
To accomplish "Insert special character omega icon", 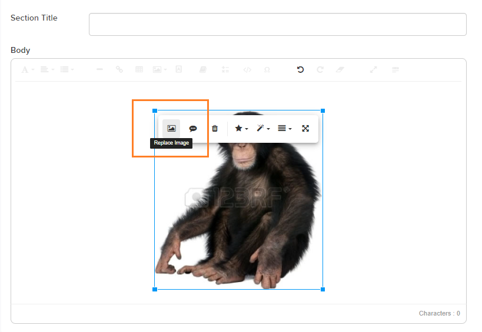I will pyautogui.click(x=267, y=70).
